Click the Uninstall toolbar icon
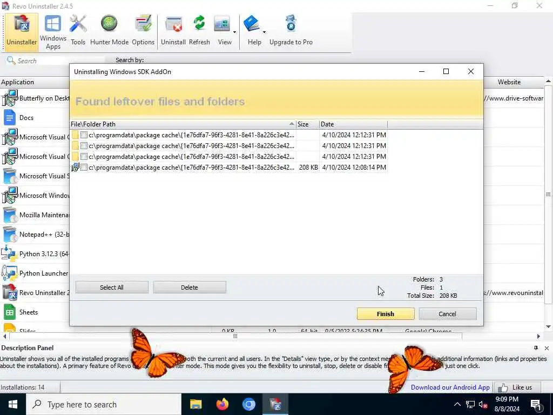Image resolution: width=553 pixels, height=415 pixels. coord(173,31)
